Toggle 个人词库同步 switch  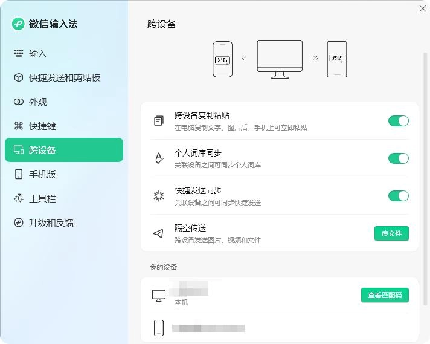click(x=399, y=158)
